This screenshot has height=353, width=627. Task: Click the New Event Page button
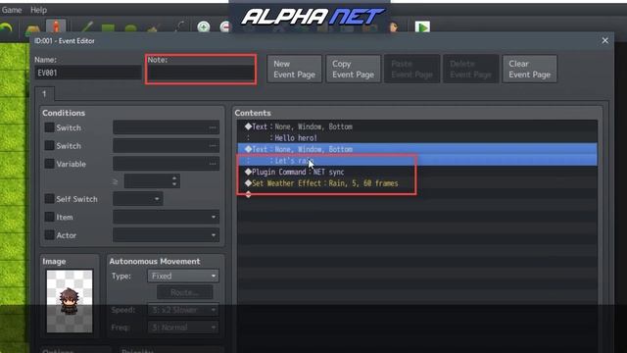click(294, 69)
